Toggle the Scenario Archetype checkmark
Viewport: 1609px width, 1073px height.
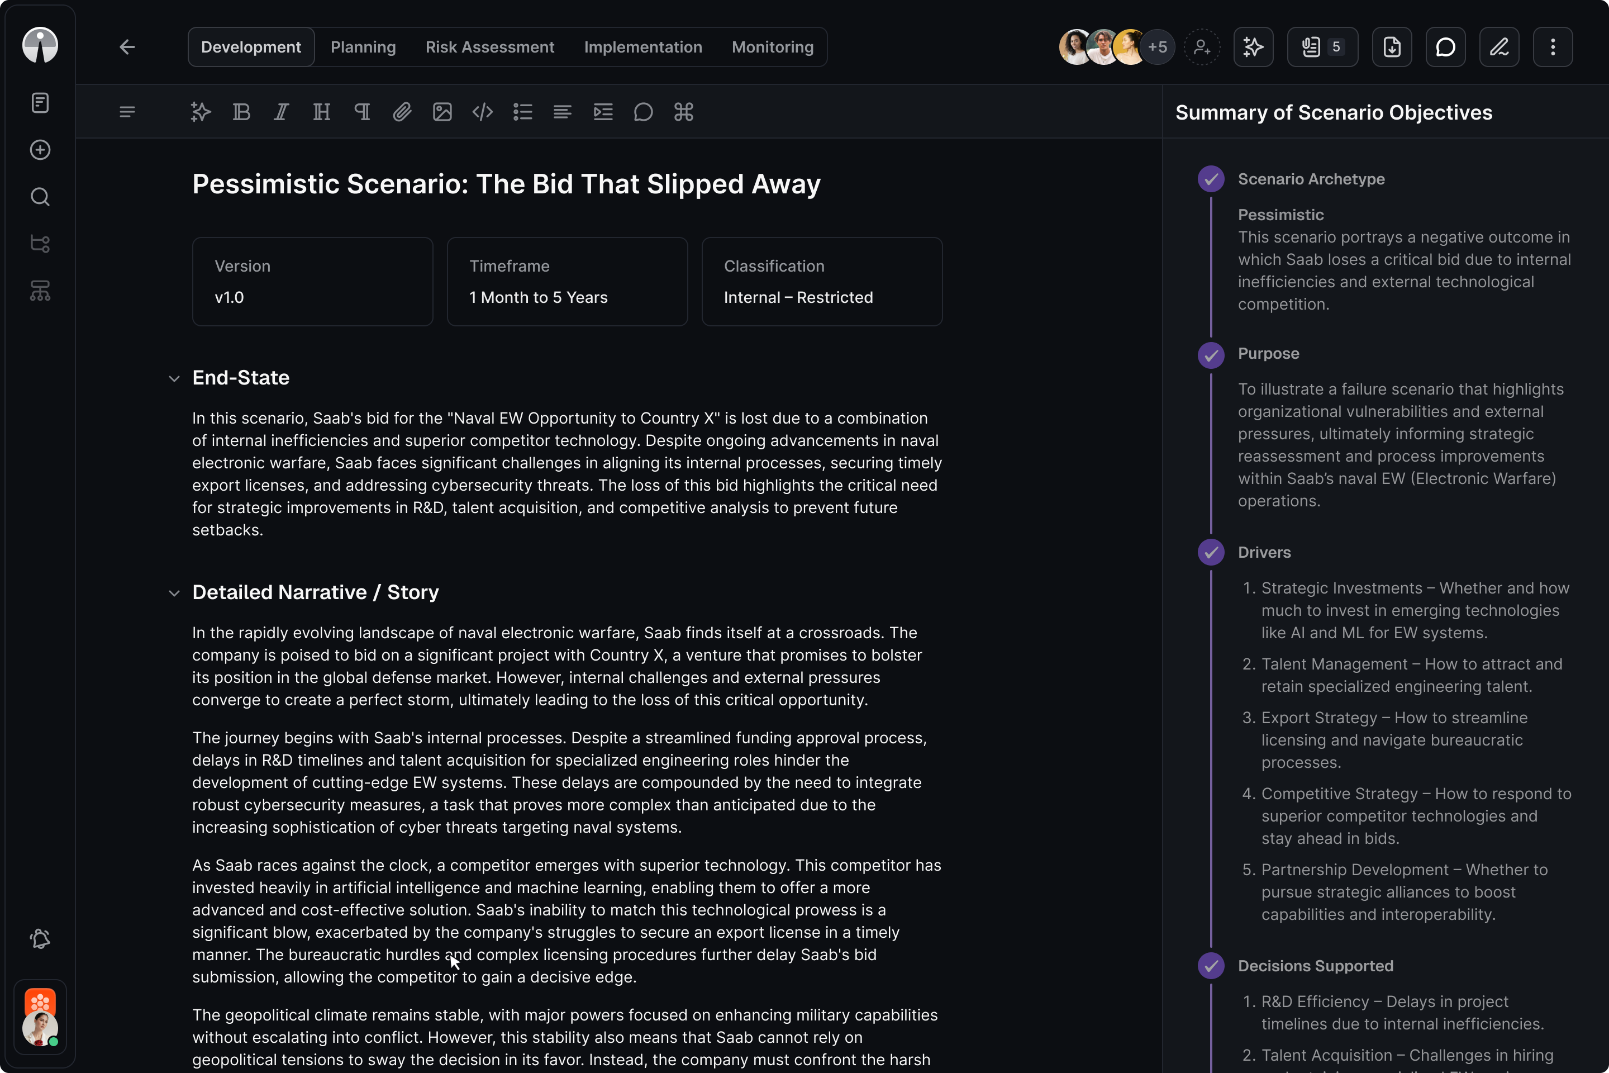(1211, 179)
